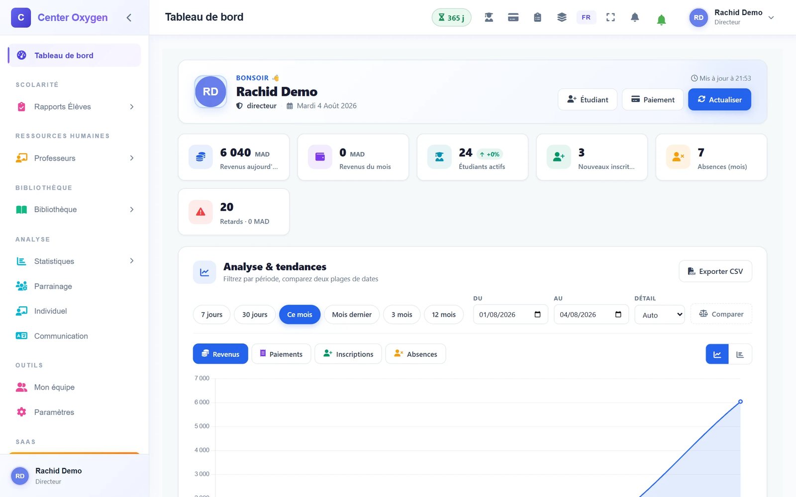Click the wallet icon on Revenus du mois card
Viewport: 796px width, 497px height.
[320, 157]
